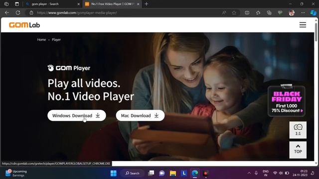The image size is (319, 179).
Task: Open the volume tray icon
Action: [x=281, y=173]
